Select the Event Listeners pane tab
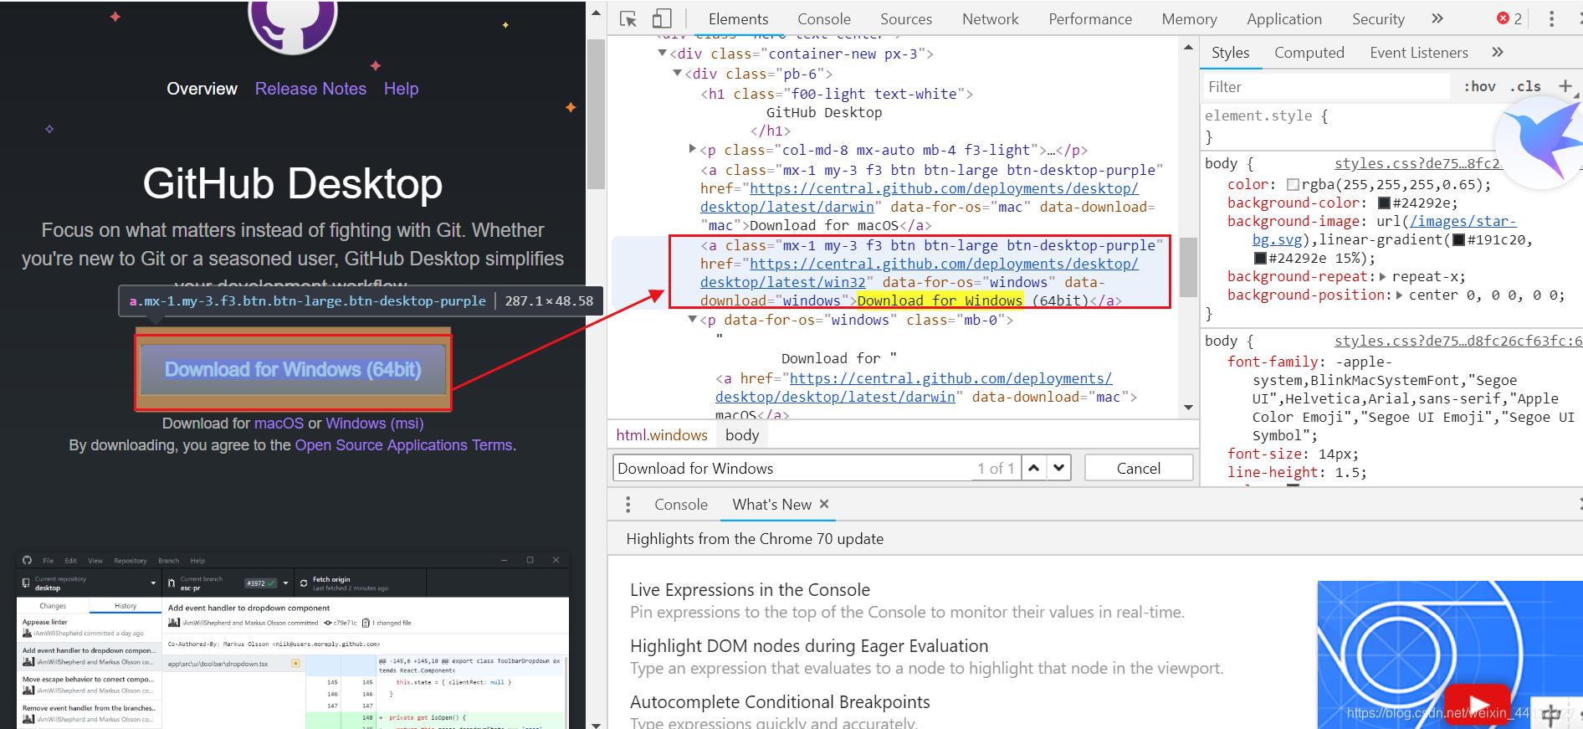Viewport: 1583px width, 729px height. coord(1418,52)
